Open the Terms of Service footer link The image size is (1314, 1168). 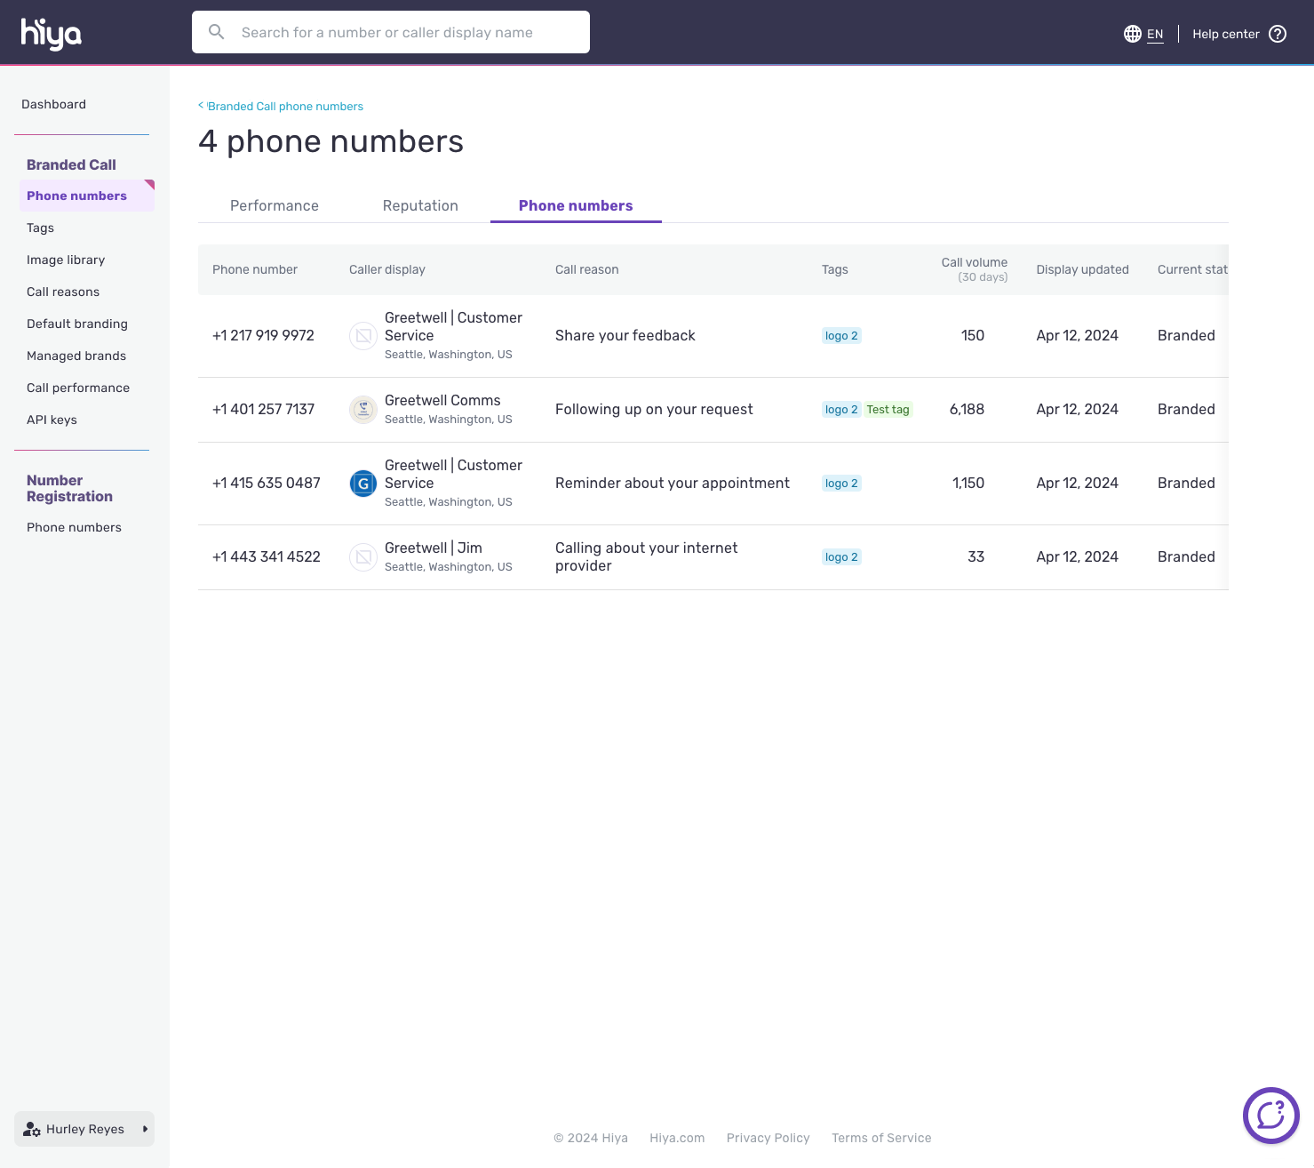(x=881, y=1138)
